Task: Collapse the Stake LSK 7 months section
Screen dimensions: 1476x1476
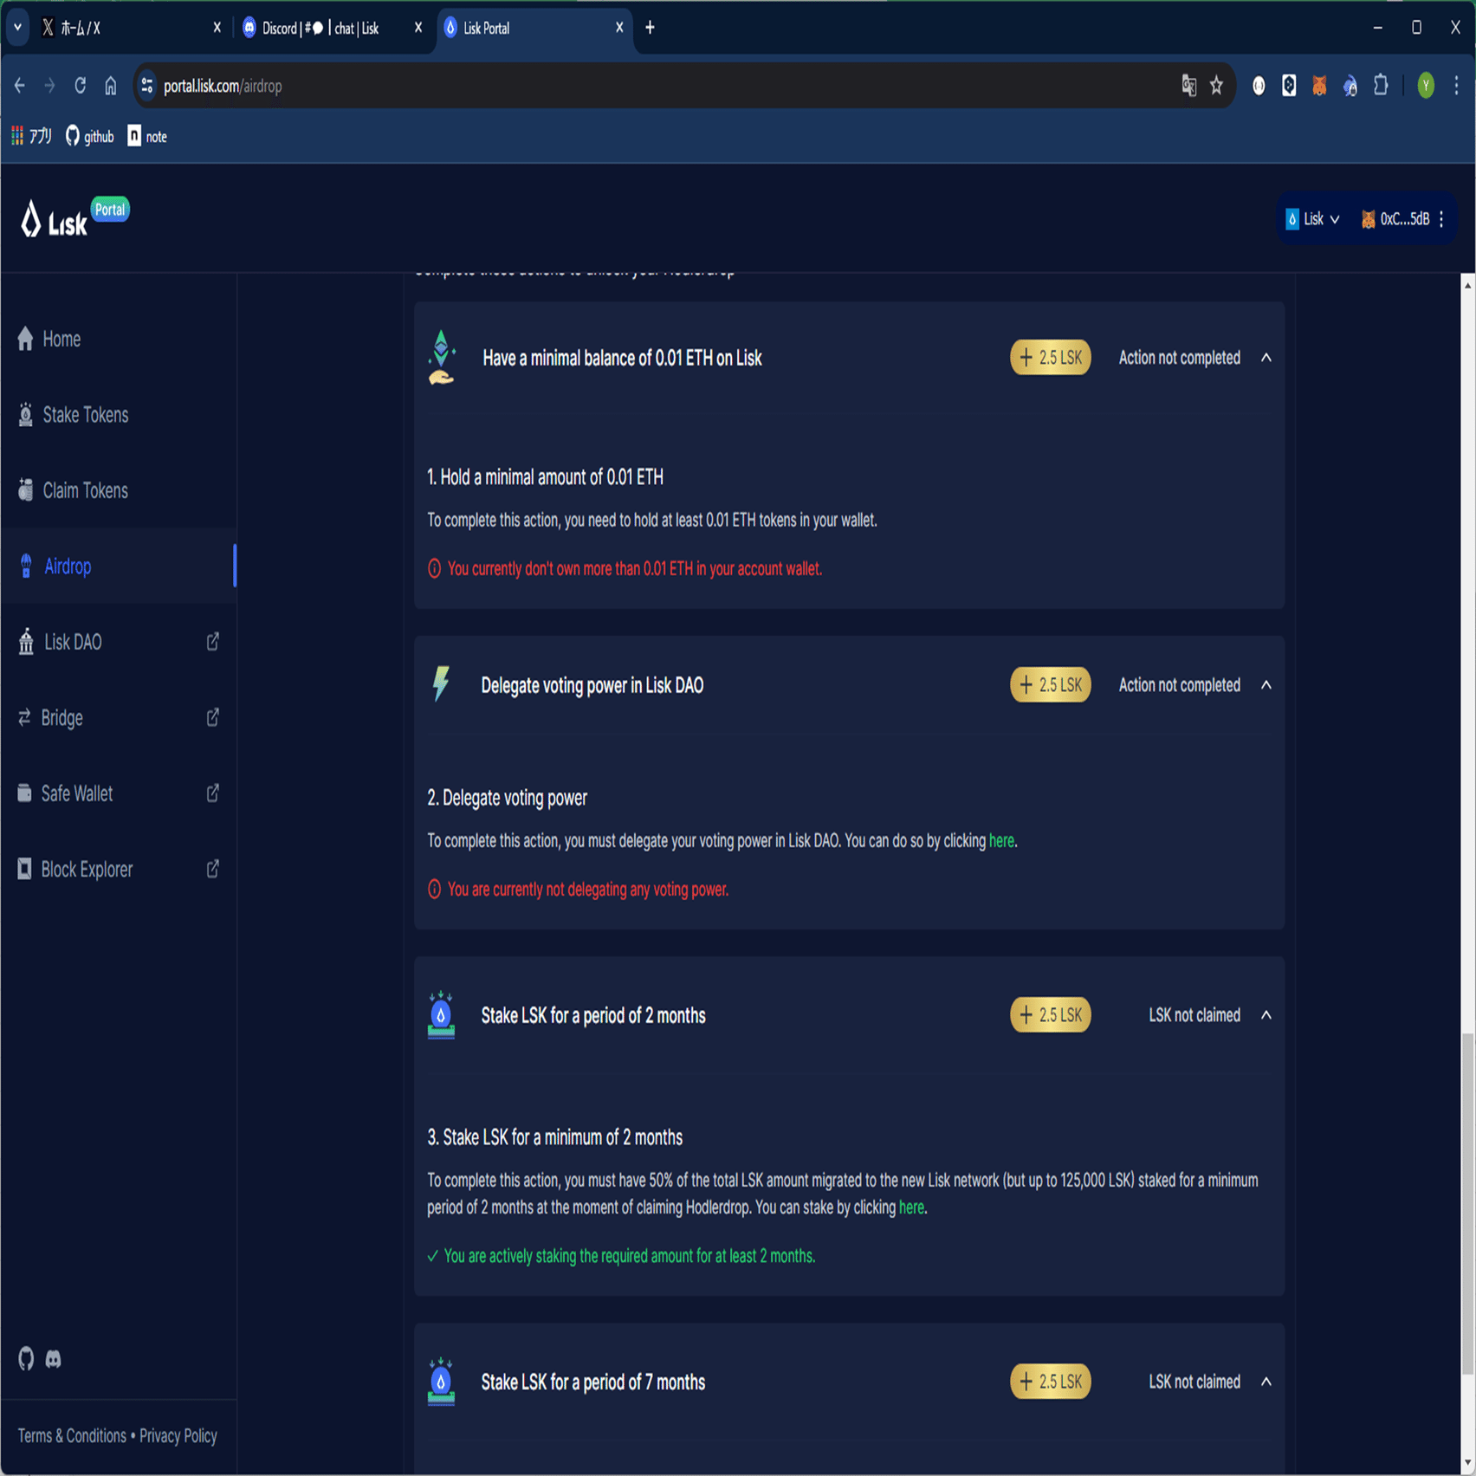Action: [1267, 1382]
